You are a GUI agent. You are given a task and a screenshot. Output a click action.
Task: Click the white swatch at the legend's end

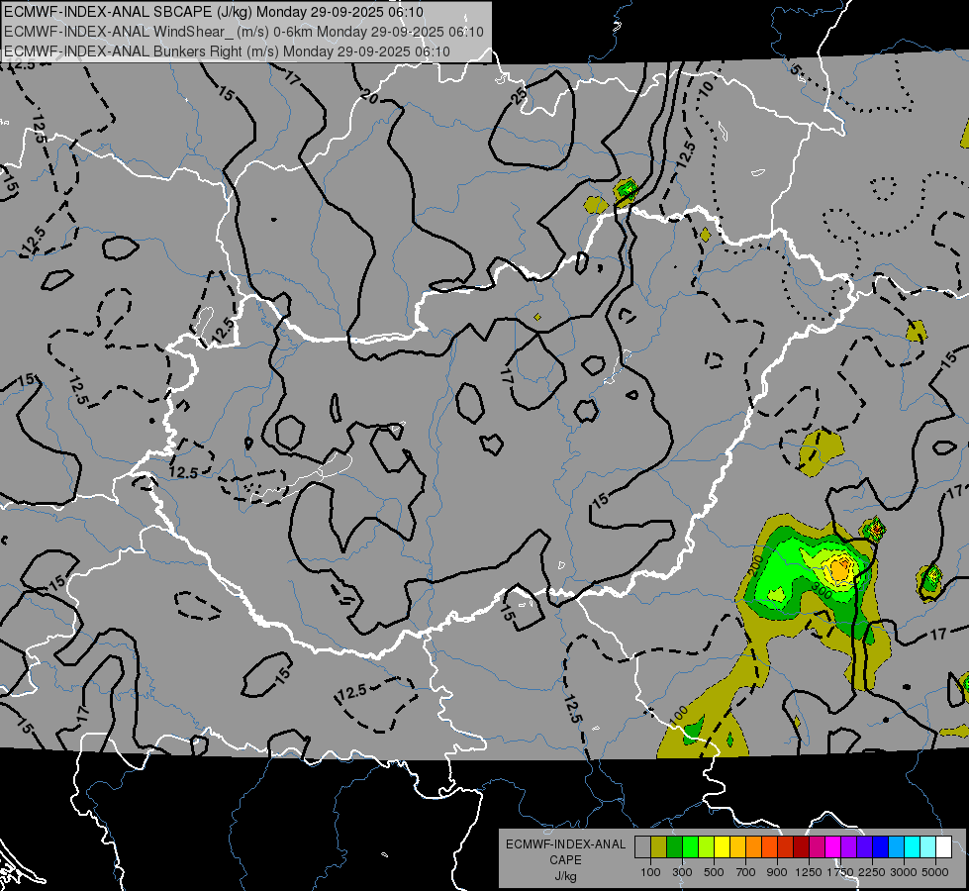pos(944,846)
